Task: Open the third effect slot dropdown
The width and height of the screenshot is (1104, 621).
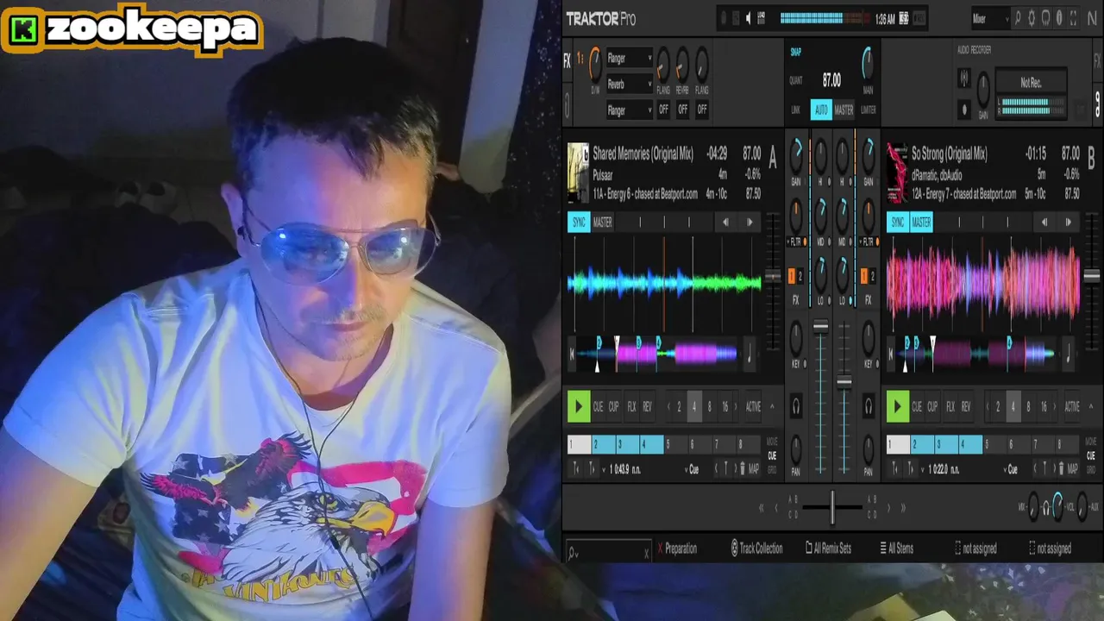Action: point(629,110)
